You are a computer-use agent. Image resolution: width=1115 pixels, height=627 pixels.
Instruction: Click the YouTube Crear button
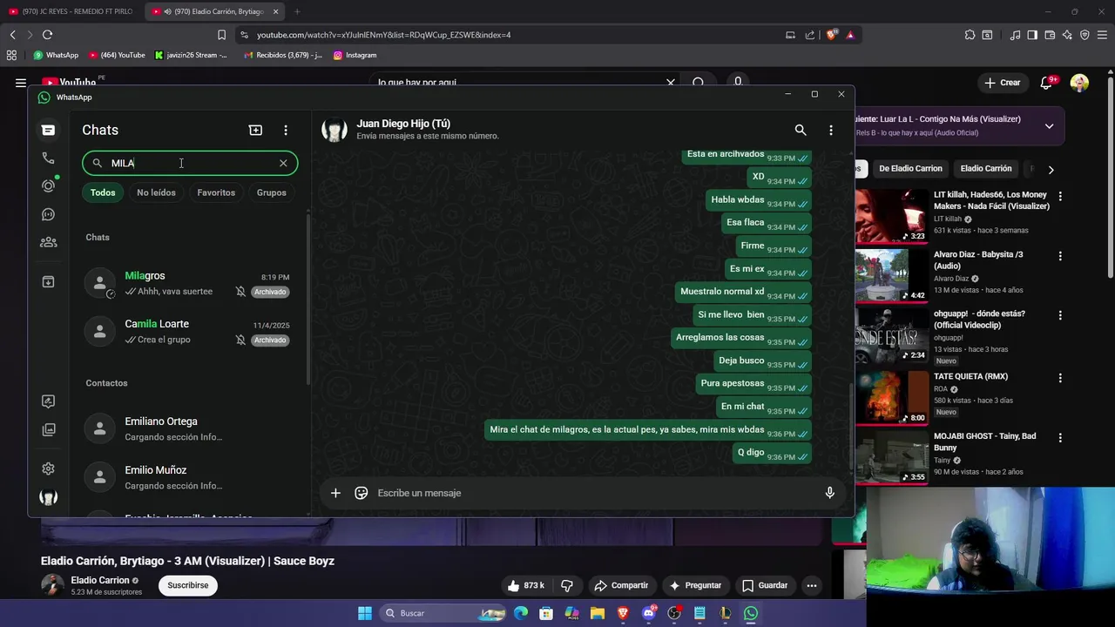(x=1002, y=83)
